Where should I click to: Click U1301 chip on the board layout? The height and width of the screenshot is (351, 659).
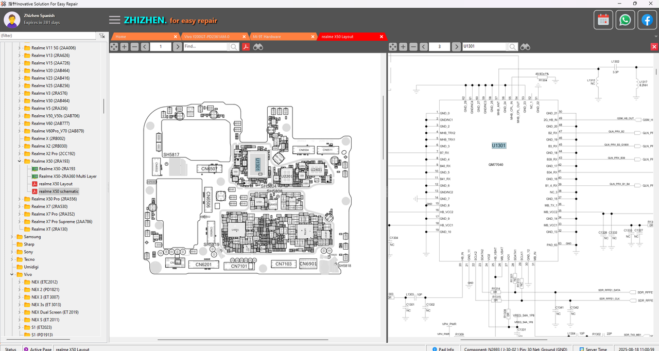coord(257,164)
